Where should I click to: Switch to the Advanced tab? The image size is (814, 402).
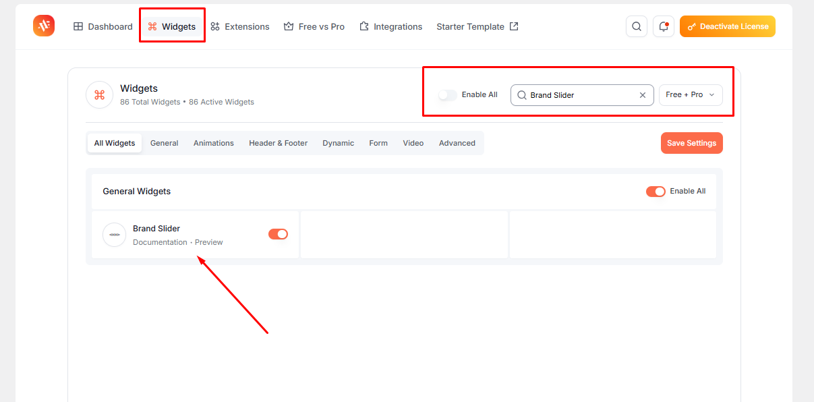pyautogui.click(x=457, y=143)
